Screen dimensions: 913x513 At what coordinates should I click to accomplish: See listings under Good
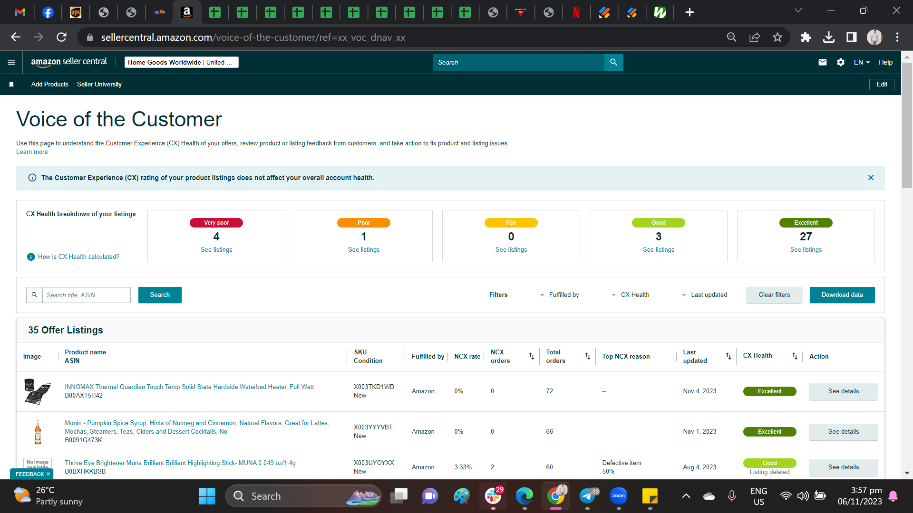point(659,250)
